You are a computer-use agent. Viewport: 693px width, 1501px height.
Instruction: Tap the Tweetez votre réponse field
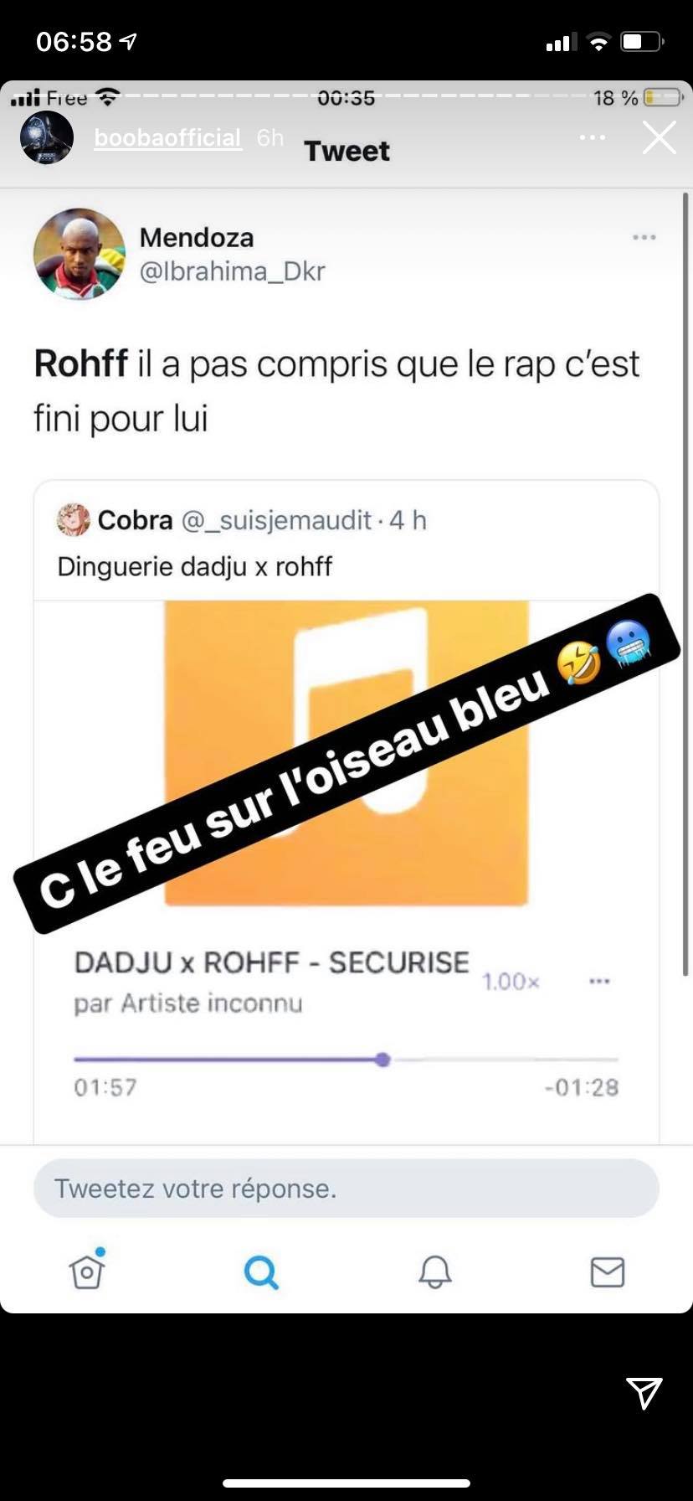[346, 1189]
